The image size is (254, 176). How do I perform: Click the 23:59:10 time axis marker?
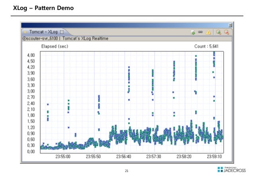(215, 157)
